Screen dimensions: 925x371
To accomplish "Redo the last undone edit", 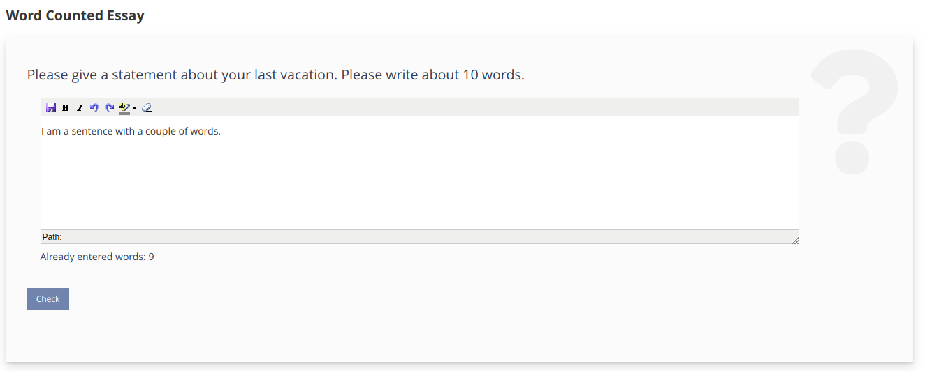I will (109, 107).
